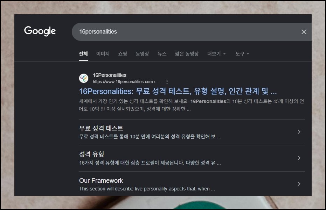This screenshot has width=326, height=210.
Task: Open the 16Personalities: 무료 성격 테스트 result title
Action: [178, 91]
